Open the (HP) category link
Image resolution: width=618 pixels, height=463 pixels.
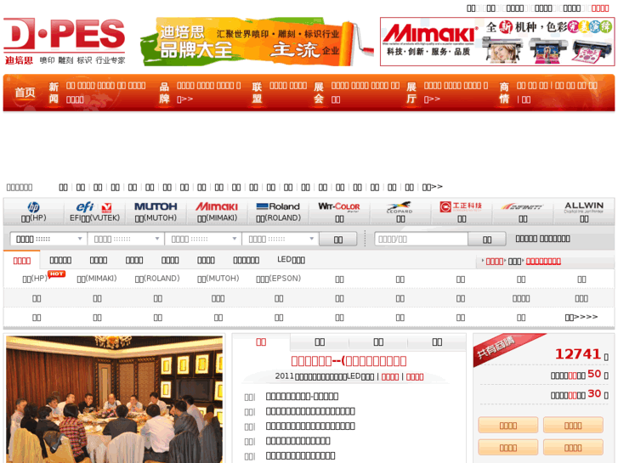pyautogui.click(x=35, y=279)
